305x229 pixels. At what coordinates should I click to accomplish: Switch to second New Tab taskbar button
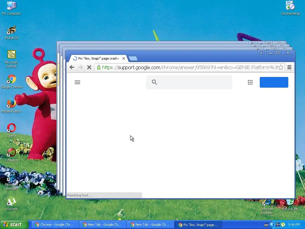click(x=150, y=225)
